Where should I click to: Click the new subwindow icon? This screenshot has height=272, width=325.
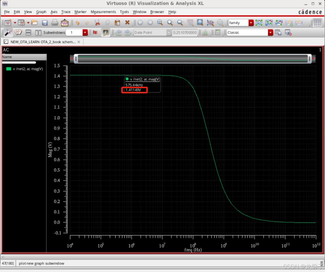coord(21,23)
